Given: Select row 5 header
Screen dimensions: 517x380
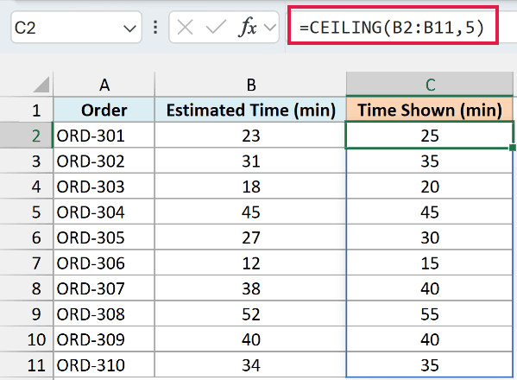Looking at the screenshot, I should 27,212.
